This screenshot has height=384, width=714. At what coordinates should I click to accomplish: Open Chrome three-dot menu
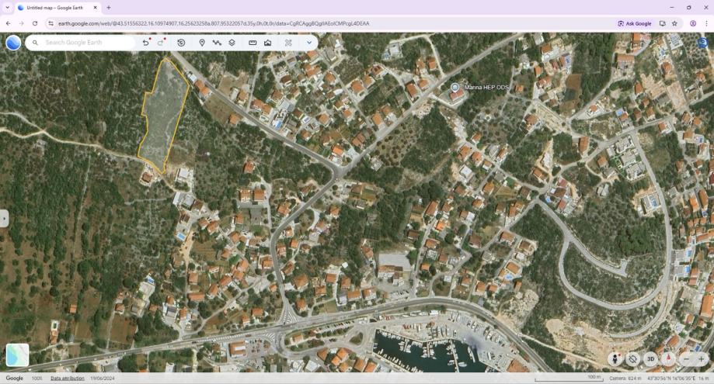pyautogui.click(x=706, y=23)
